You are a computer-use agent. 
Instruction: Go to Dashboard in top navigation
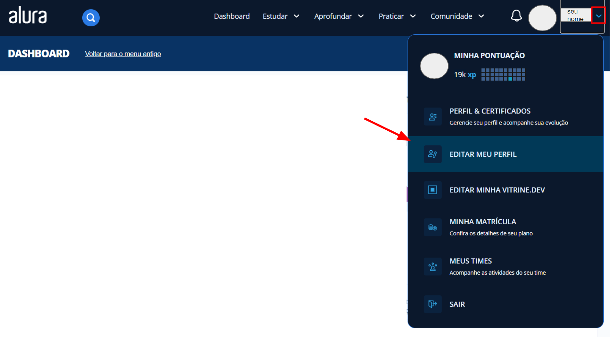232,16
